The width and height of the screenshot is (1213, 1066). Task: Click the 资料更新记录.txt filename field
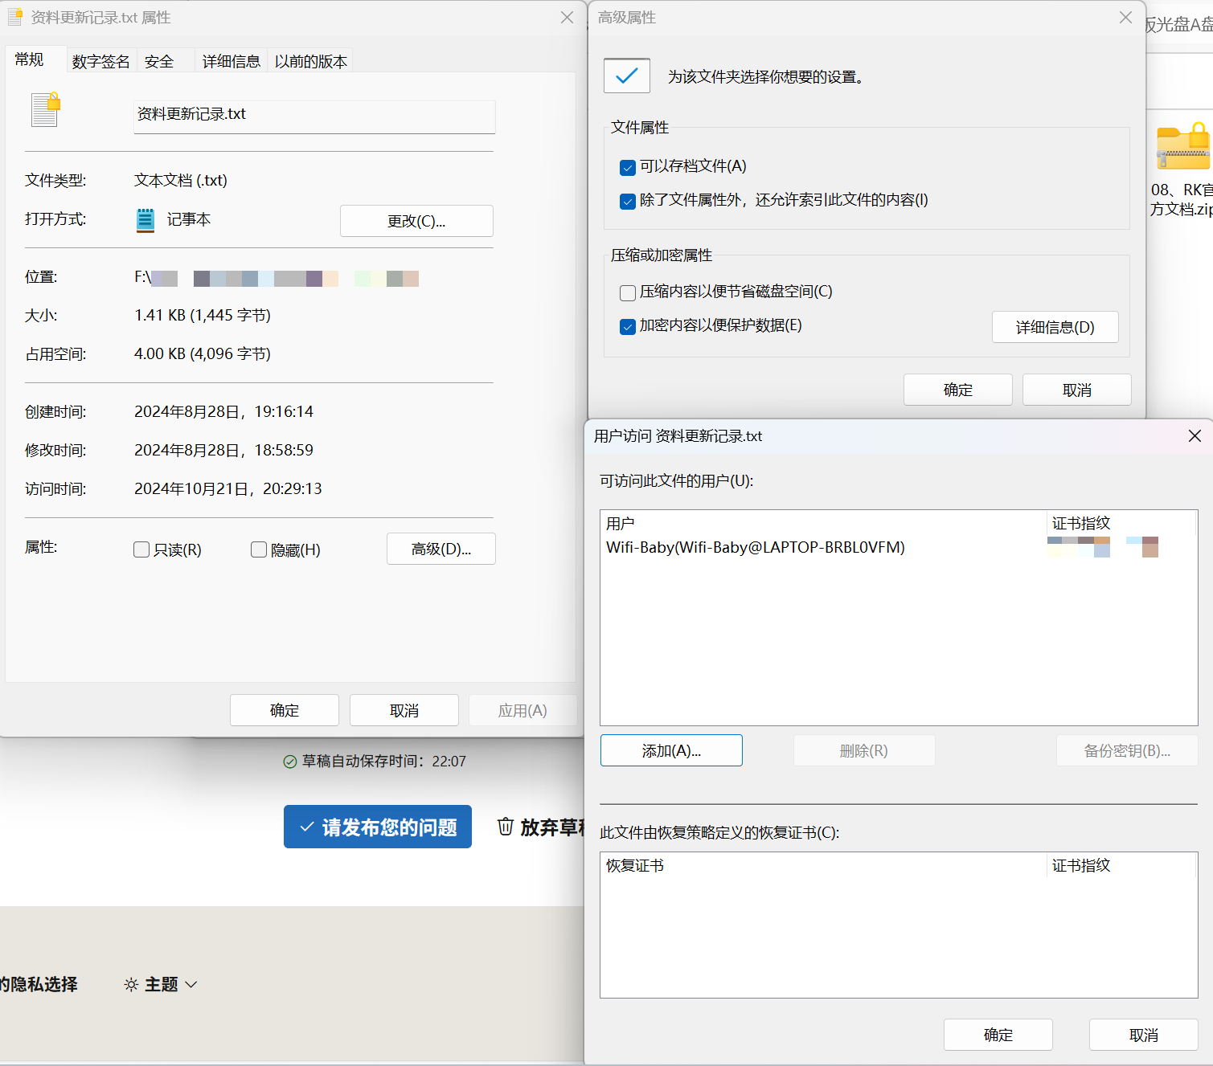313,116
